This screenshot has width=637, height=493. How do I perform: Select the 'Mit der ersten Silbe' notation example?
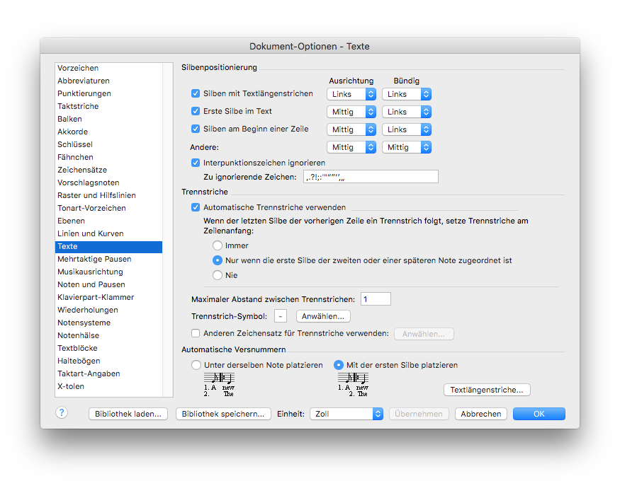point(353,385)
